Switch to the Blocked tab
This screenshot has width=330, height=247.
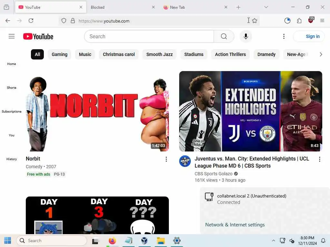click(120, 7)
